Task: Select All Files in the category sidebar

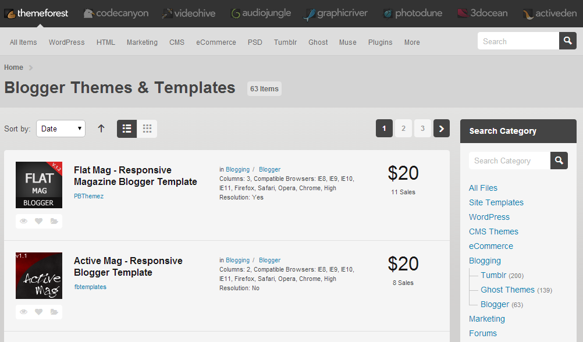Action: coord(483,188)
